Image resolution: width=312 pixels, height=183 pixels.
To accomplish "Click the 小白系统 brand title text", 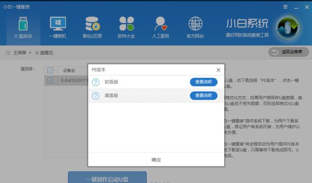I will pyautogui.click(x=247, y=23).
